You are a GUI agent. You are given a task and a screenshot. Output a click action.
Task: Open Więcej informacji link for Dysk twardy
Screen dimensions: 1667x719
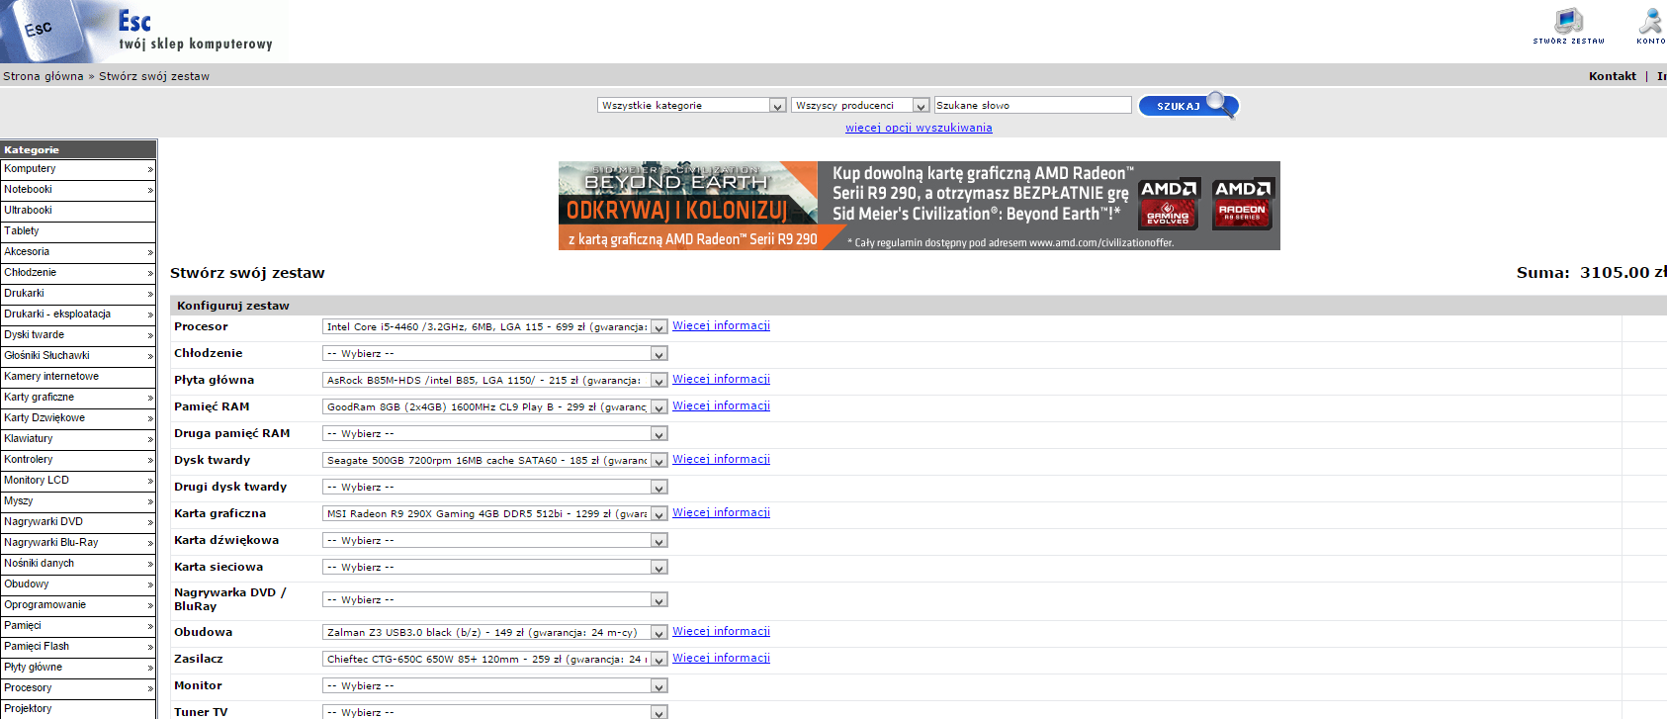click(x=721, y=459)
